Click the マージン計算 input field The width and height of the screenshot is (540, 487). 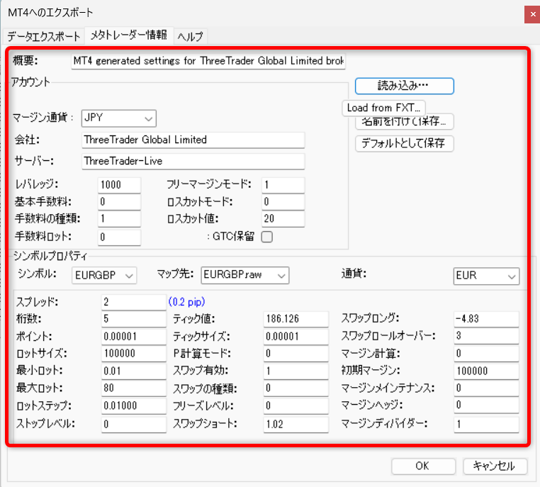coord(486,353)
